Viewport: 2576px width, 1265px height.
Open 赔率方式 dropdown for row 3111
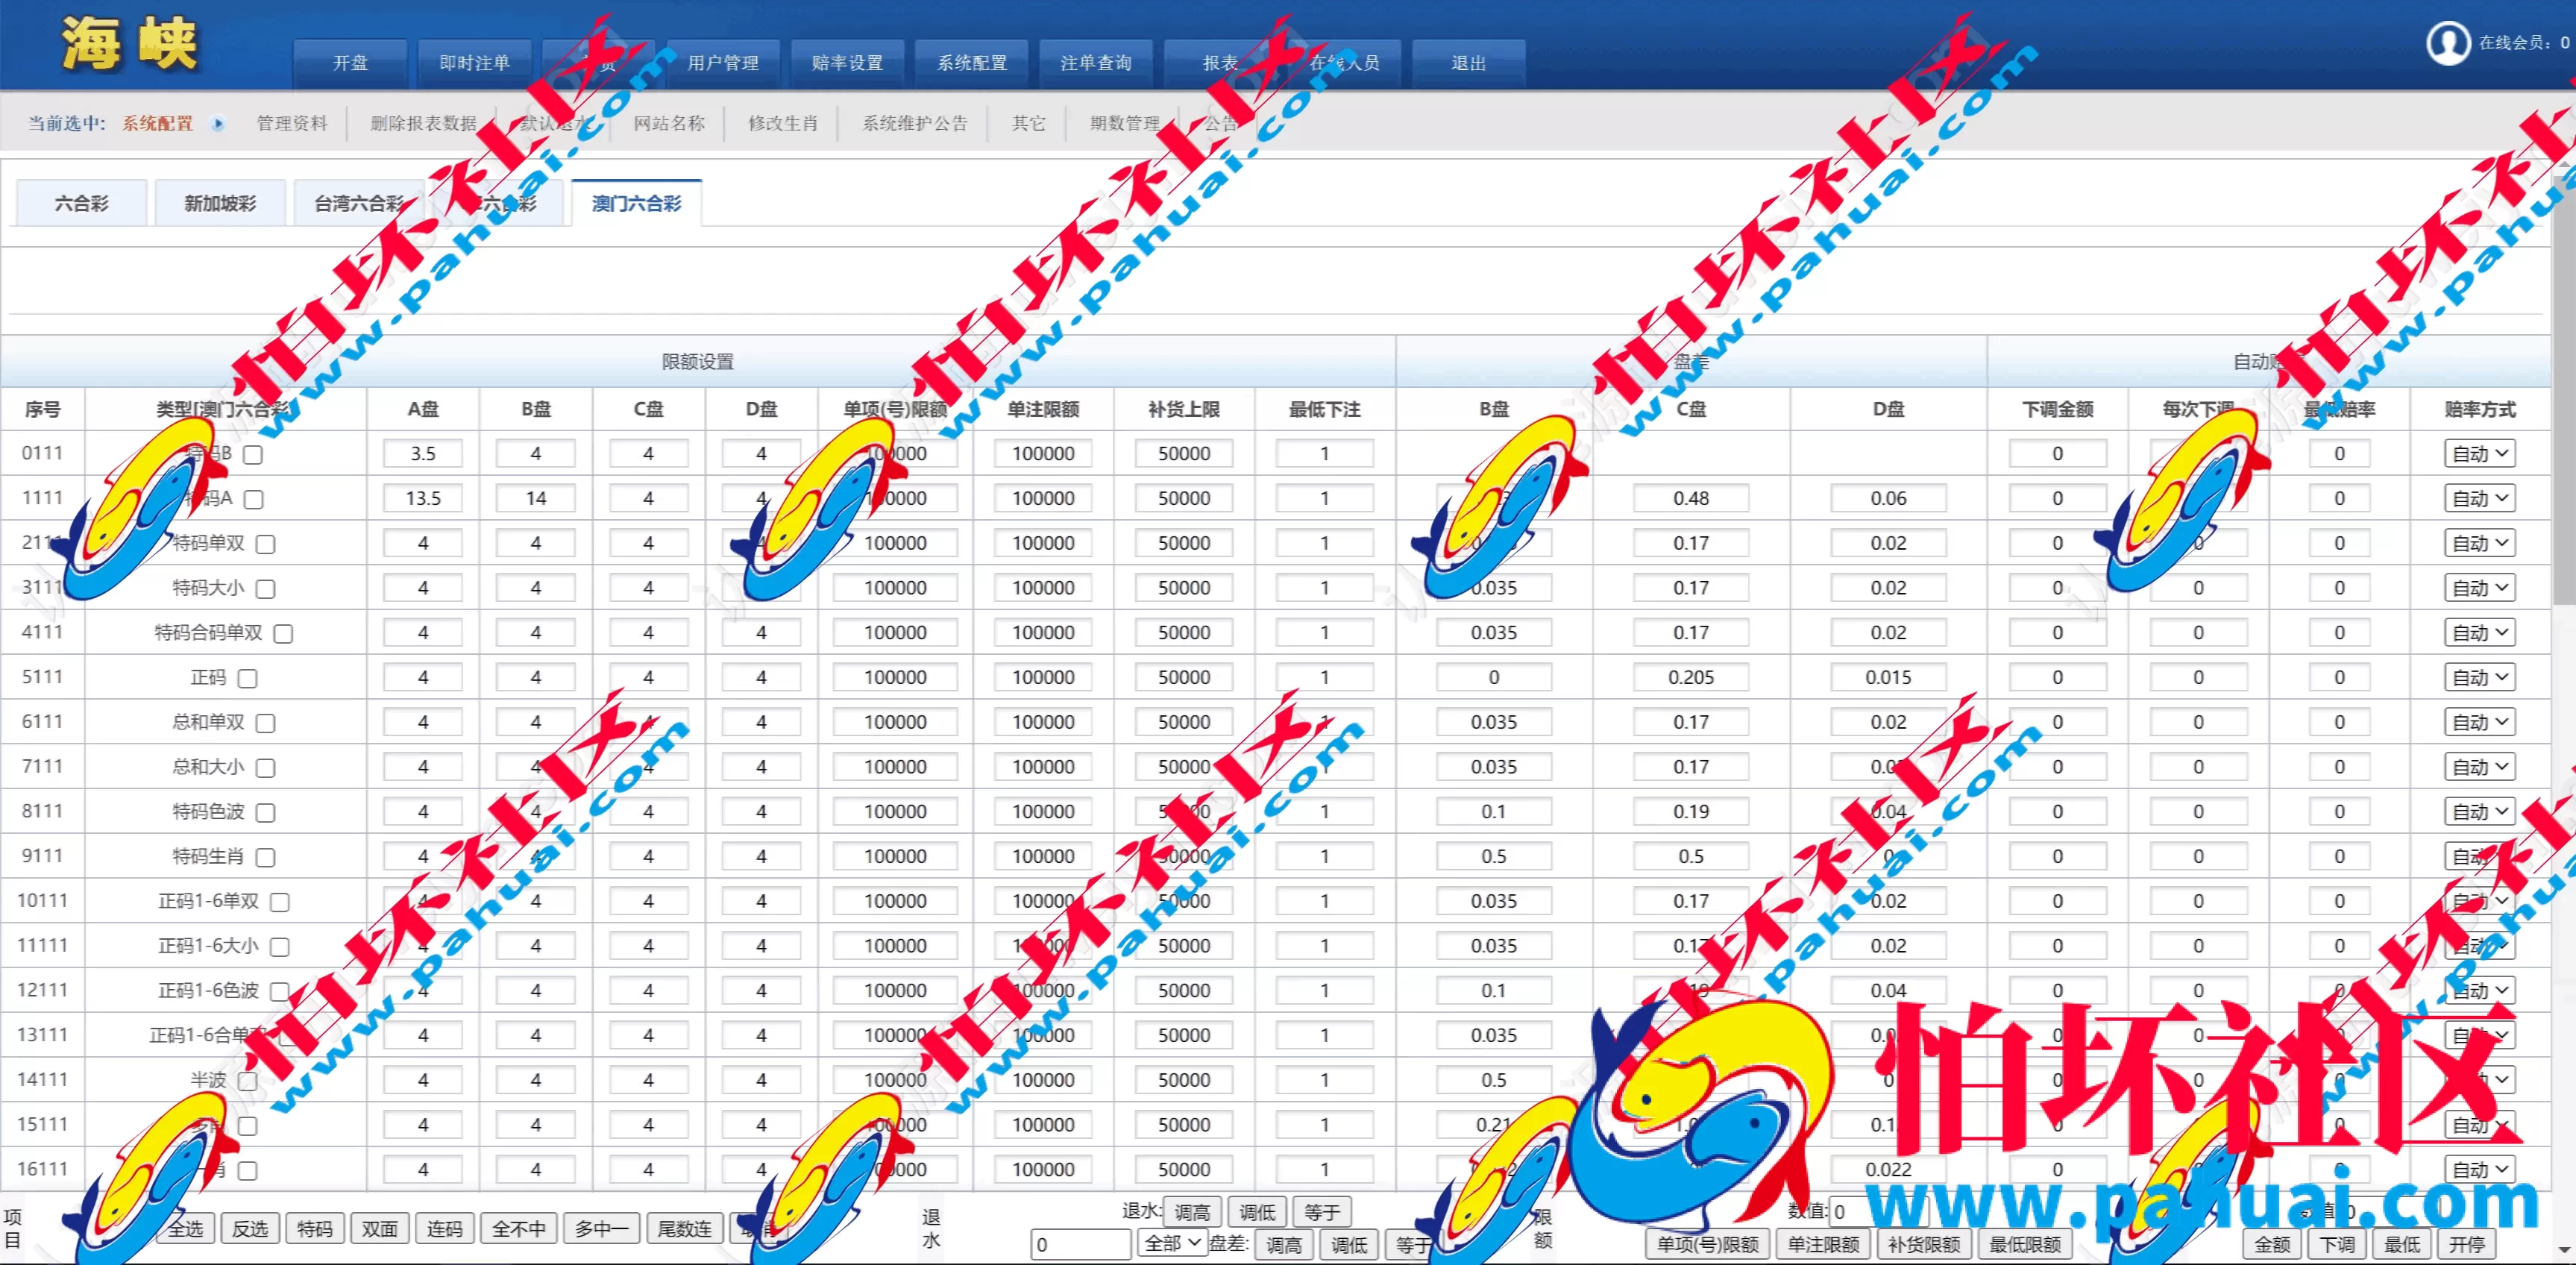(2480, 588)
